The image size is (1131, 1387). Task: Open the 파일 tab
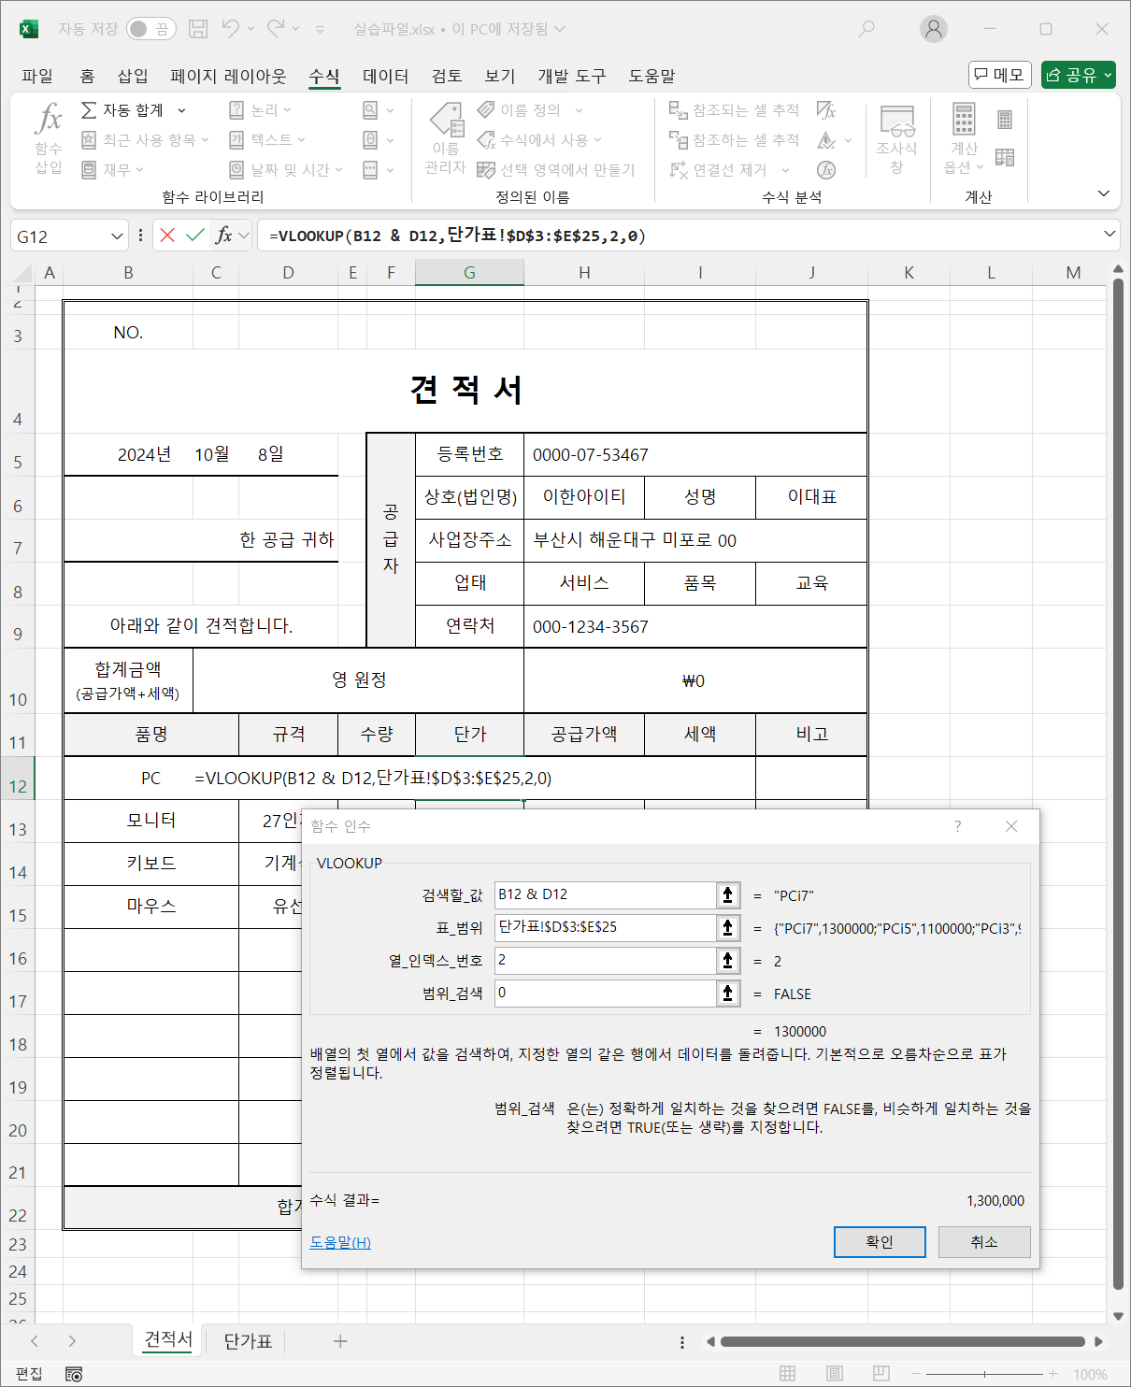pyautogui.click(x=37, y=76)
